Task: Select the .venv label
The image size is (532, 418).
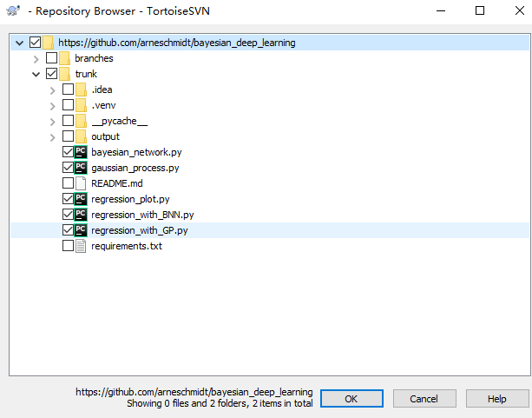Action: (x=103, y=105)
